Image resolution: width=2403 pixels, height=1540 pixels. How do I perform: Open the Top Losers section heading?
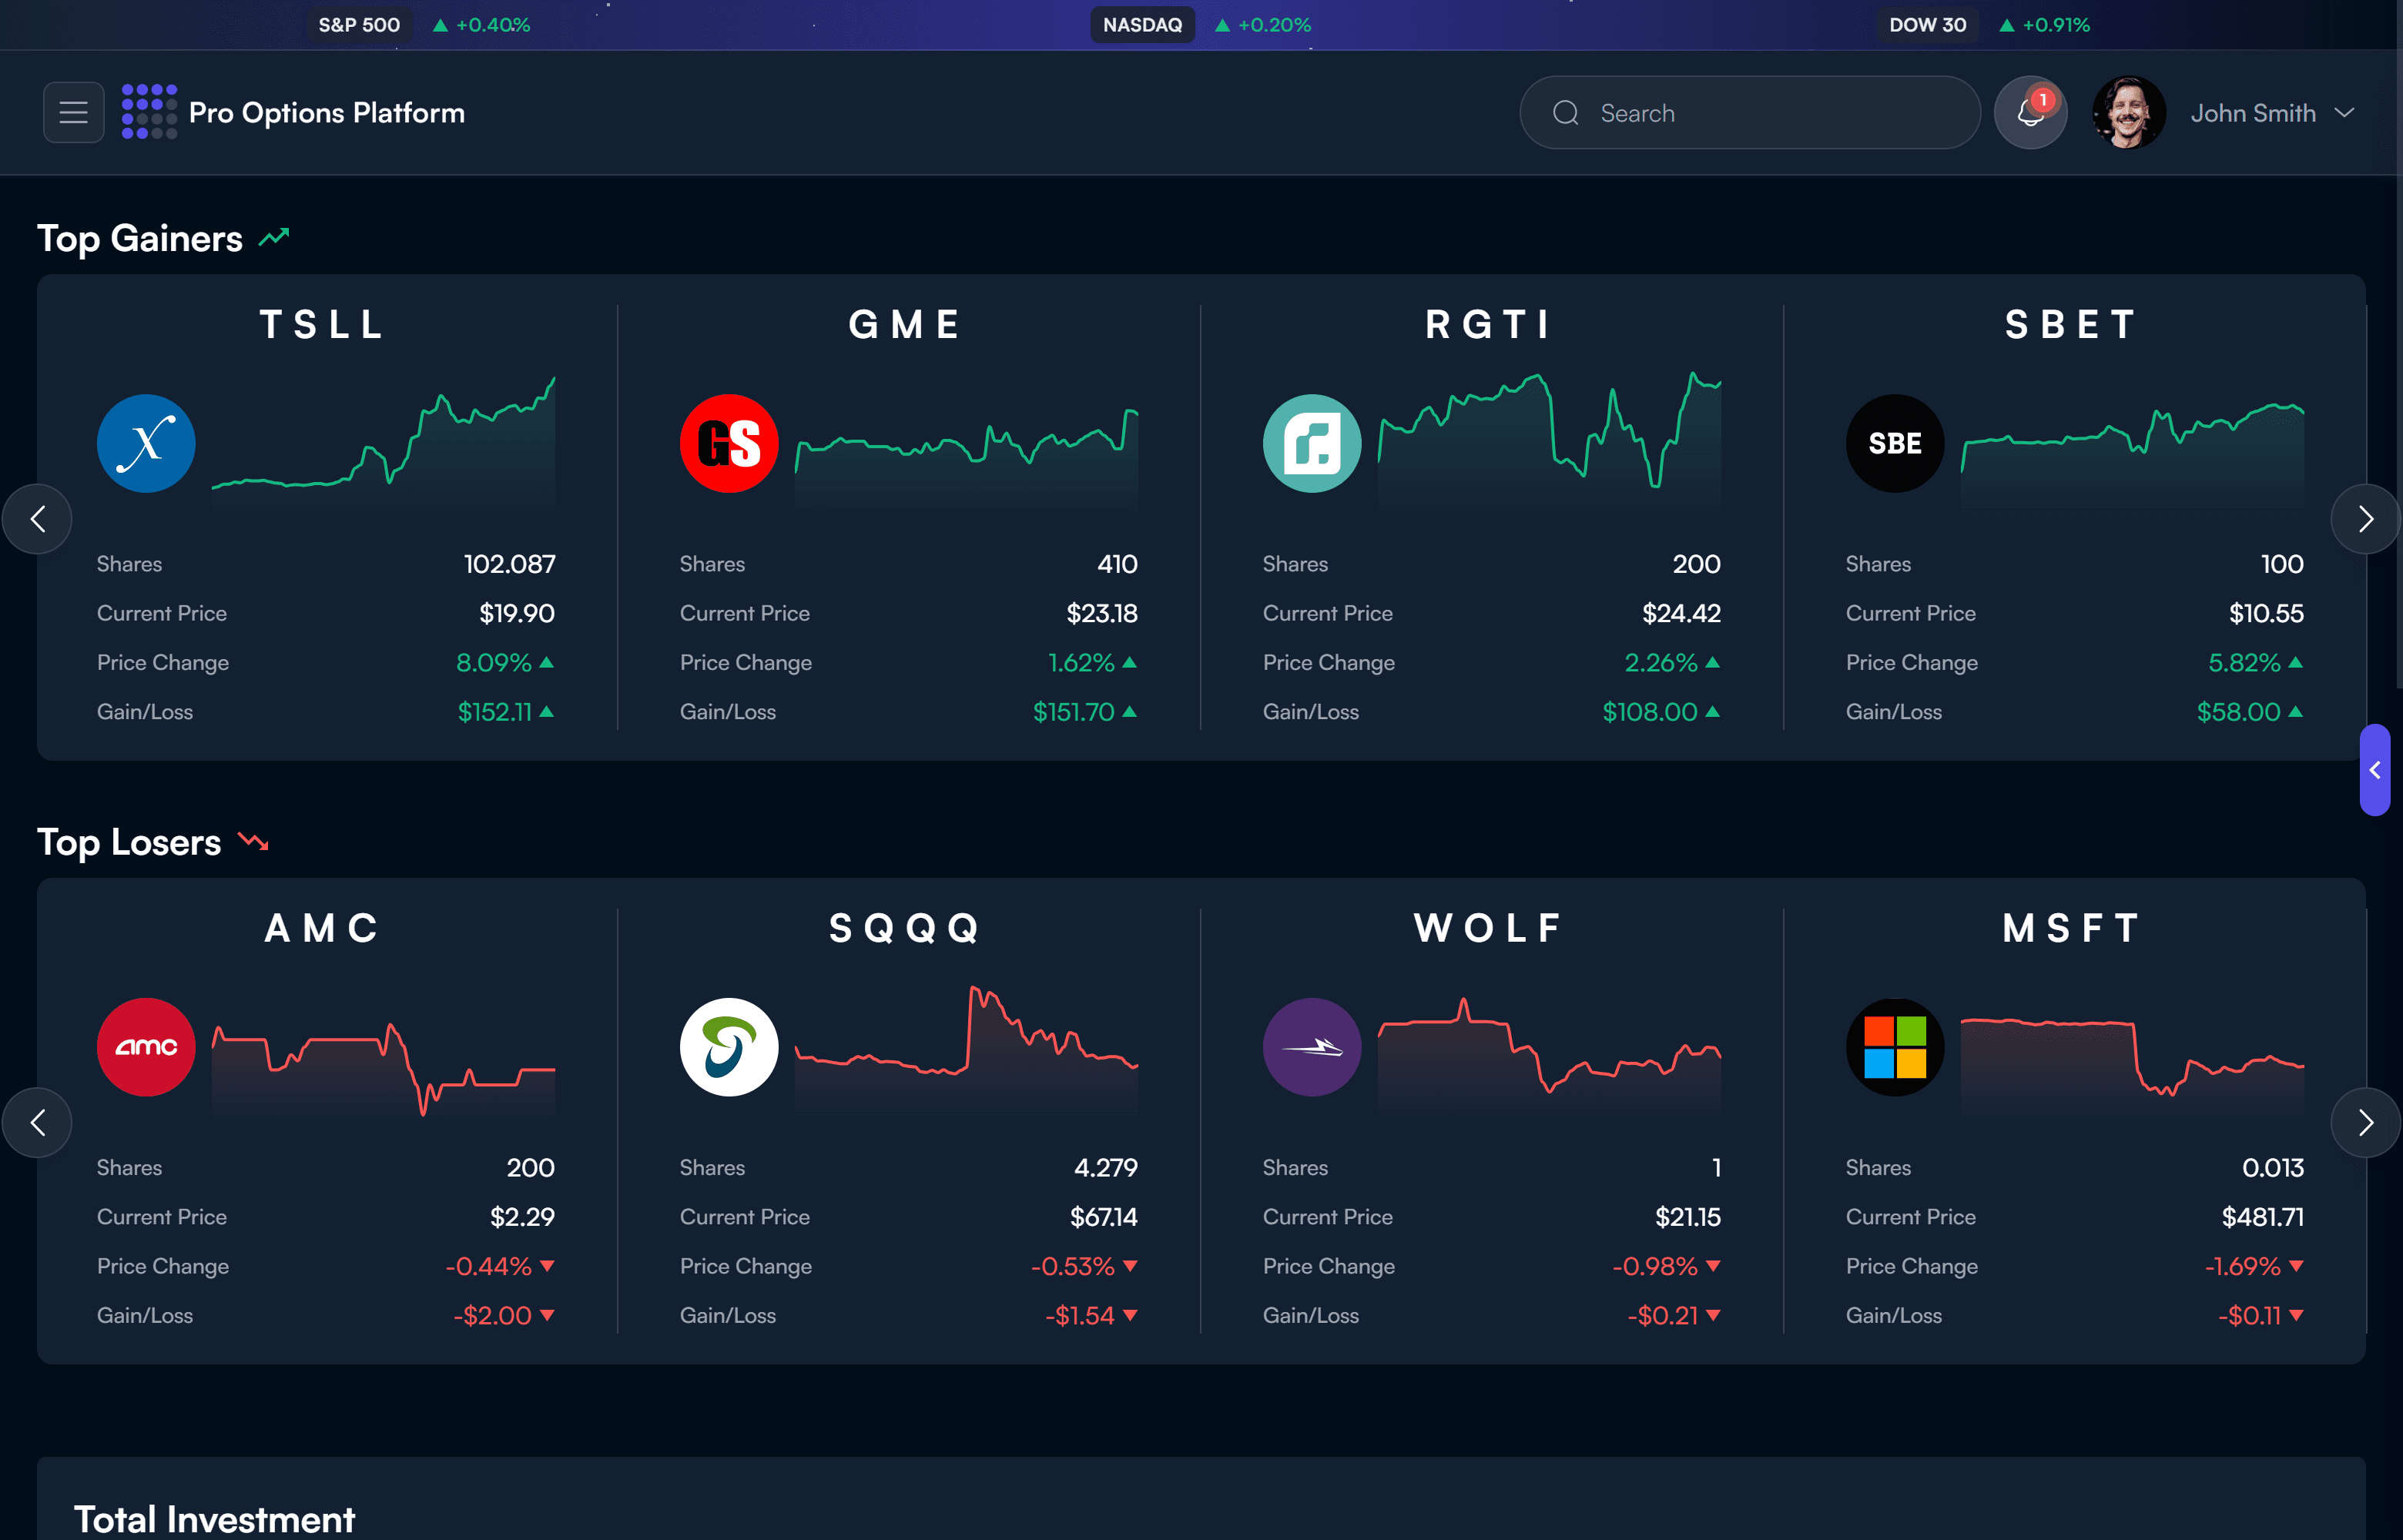[128, 842]
